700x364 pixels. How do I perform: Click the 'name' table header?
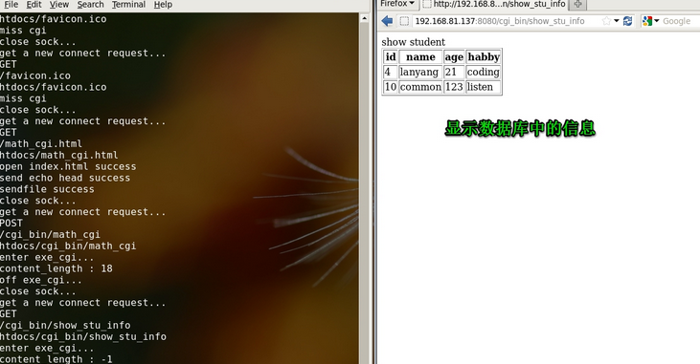(420, 57)
